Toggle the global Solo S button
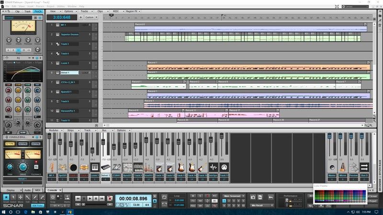Image resolution: width=383 pixels, height=215 pixels. point(200,196)
